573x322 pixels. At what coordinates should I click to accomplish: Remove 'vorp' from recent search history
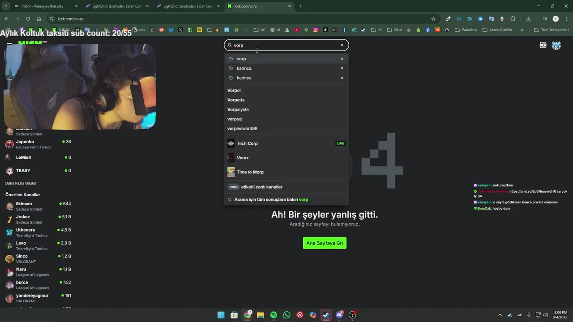[x=342, y=59]
